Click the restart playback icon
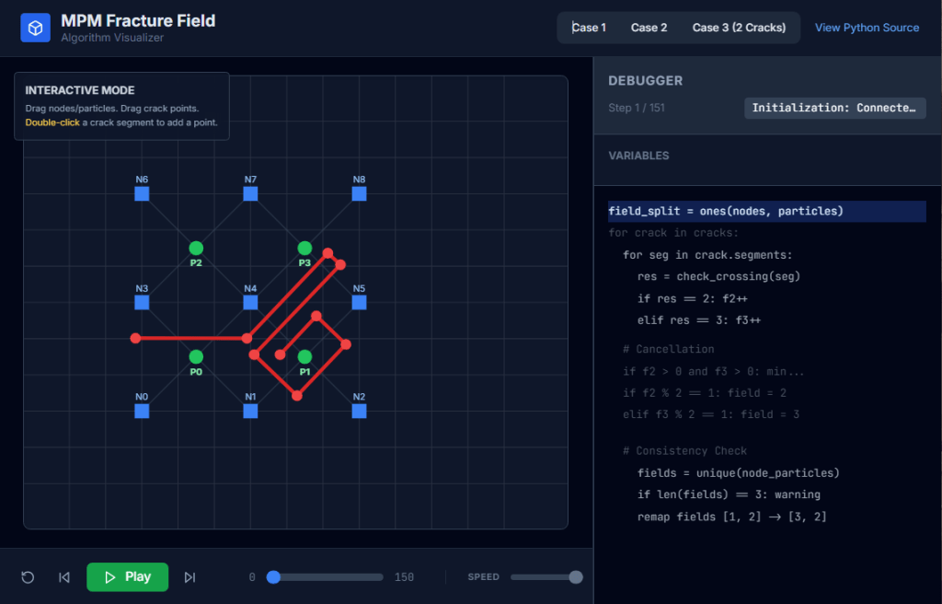Image resolution: width=942 pixels, height=604 pixels. [x=27, y=577]
